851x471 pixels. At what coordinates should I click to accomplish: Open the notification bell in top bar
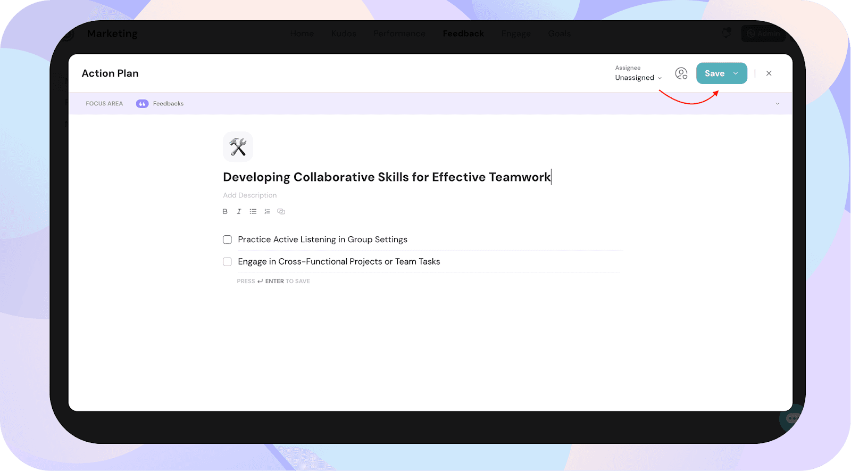pos(726,33)
